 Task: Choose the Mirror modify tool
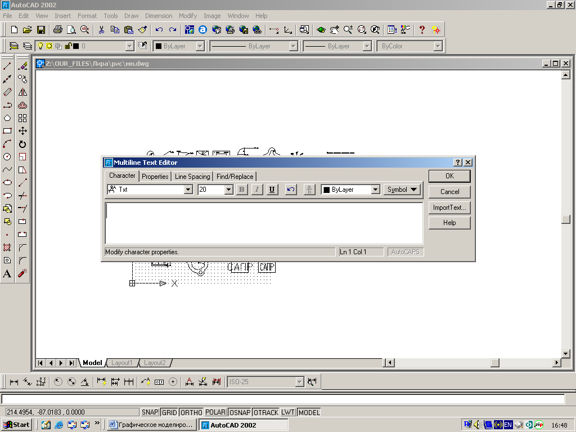tap(22, 92)
